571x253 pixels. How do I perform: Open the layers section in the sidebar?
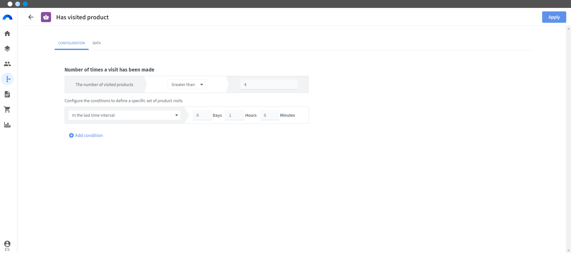[x=7, y=49]
